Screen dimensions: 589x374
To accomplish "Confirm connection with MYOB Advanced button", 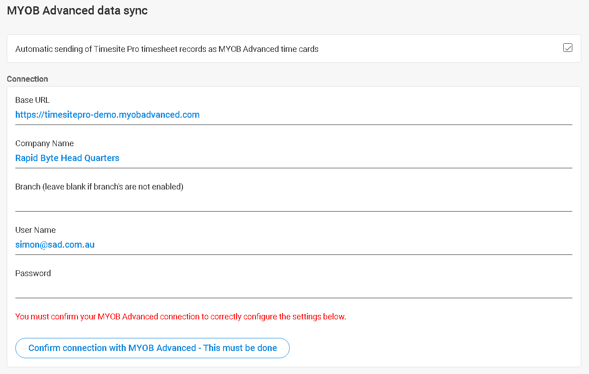I will pos(152,348).
